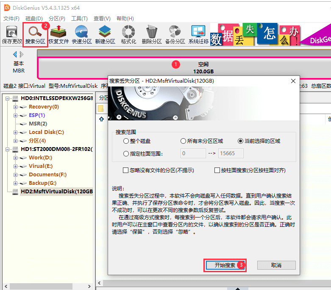Click the HD2 MsftVirtualDisk disk icon
This screenshot has height=290, width=331.
[x=15, y=192]
